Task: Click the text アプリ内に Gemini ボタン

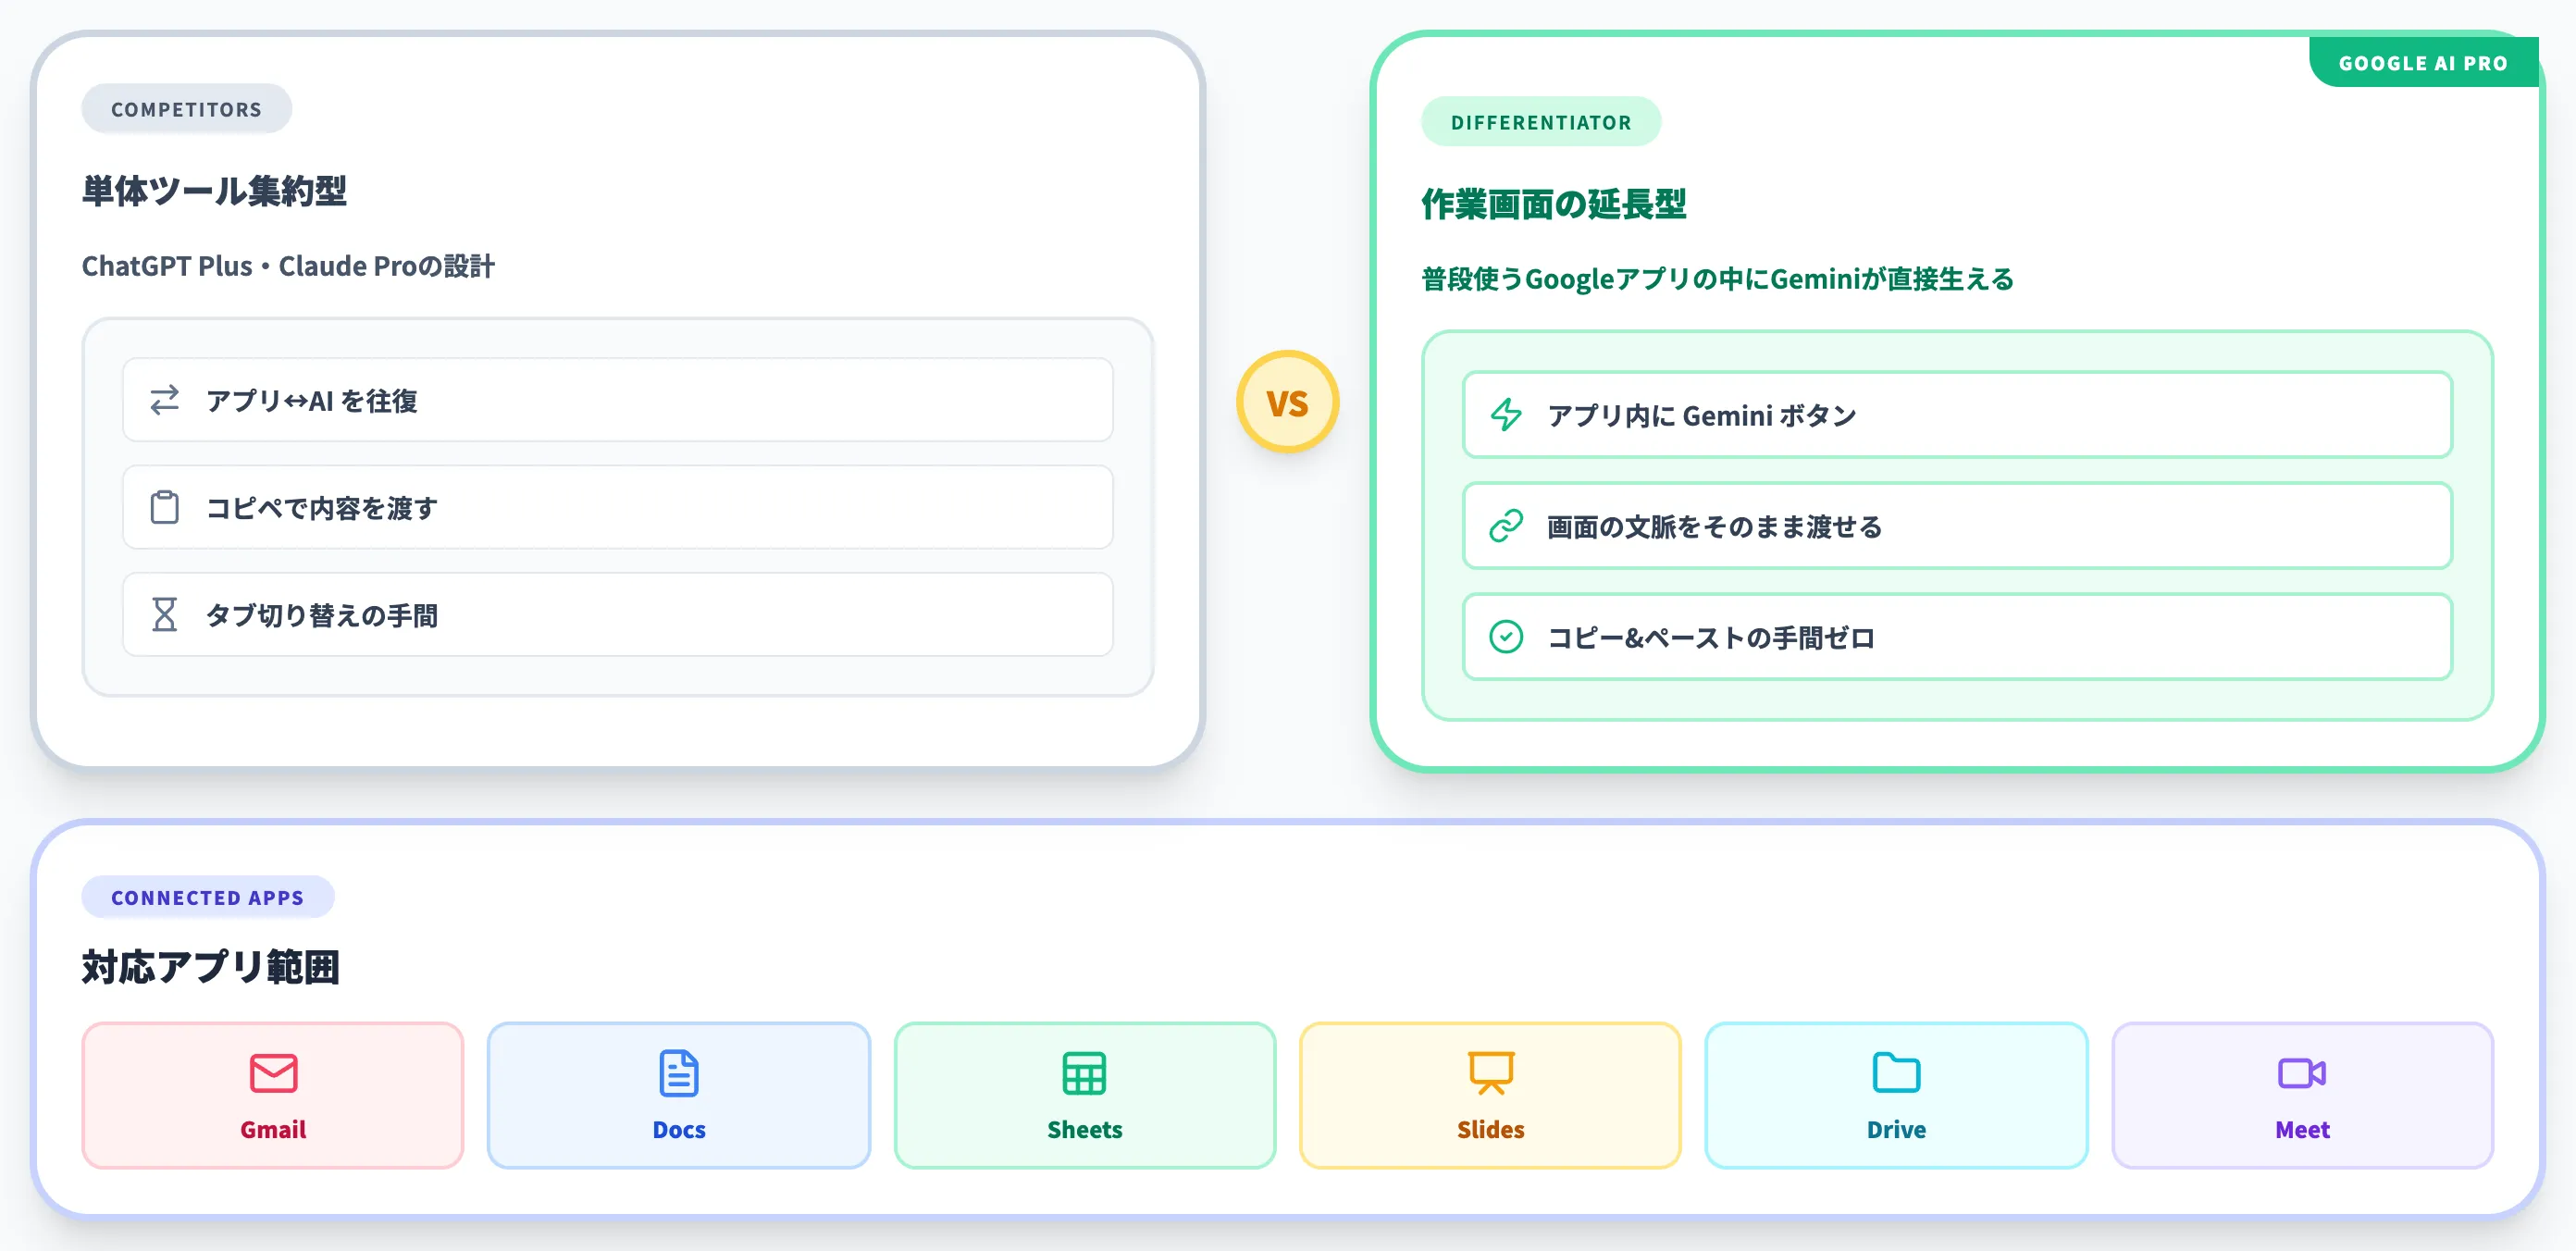Action: point(1702,416)
